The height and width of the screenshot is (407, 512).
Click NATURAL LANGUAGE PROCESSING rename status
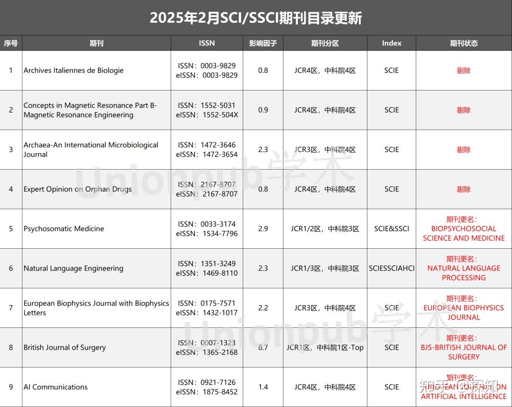464,268
